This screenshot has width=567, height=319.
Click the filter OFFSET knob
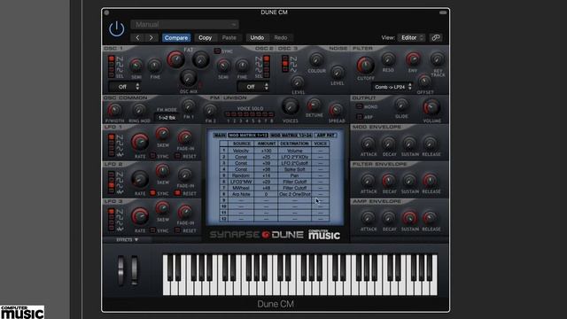coord(424,81)
